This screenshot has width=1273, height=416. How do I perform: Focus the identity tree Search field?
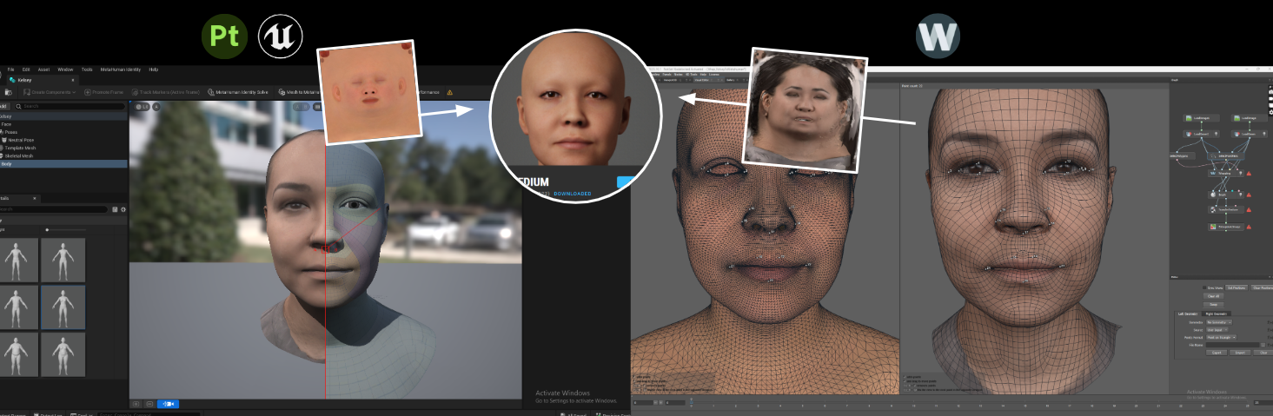(70, 106)
